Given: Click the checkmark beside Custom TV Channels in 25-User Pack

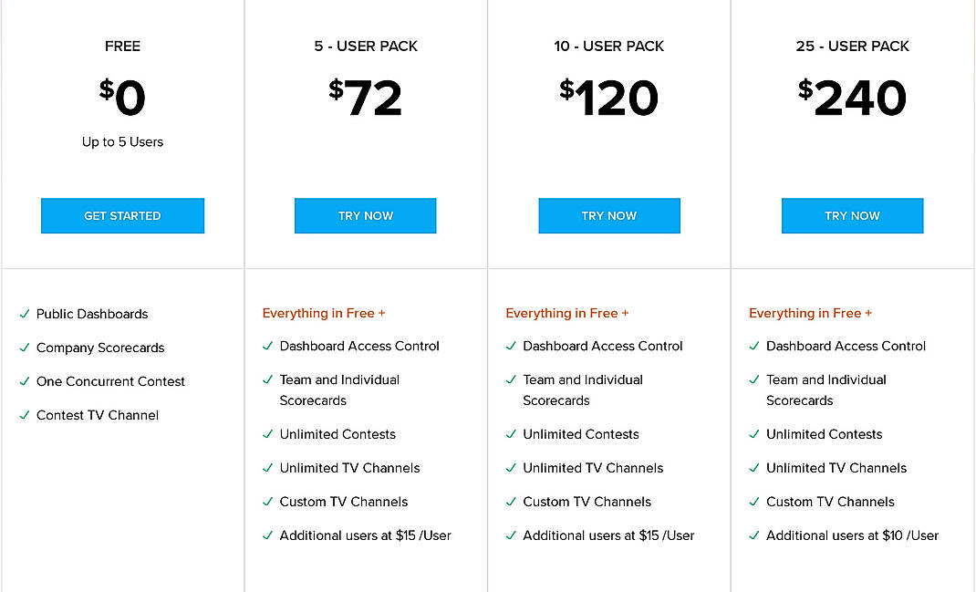Looking at the screenshot, I should 754,502.
